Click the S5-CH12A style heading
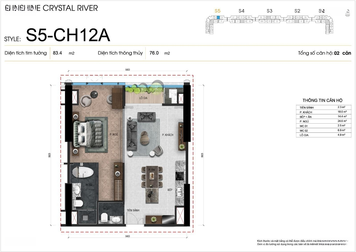This screenshot has width=356, height=252. tap(68, 35)
